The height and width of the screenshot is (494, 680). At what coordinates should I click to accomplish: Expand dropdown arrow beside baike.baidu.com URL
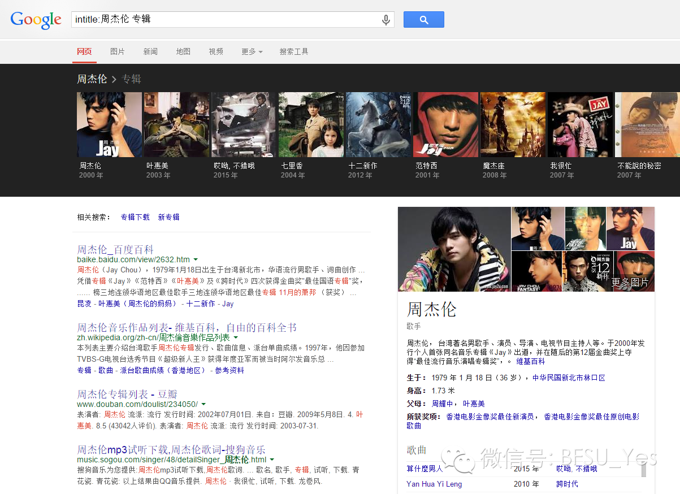[x=196, y=260]
